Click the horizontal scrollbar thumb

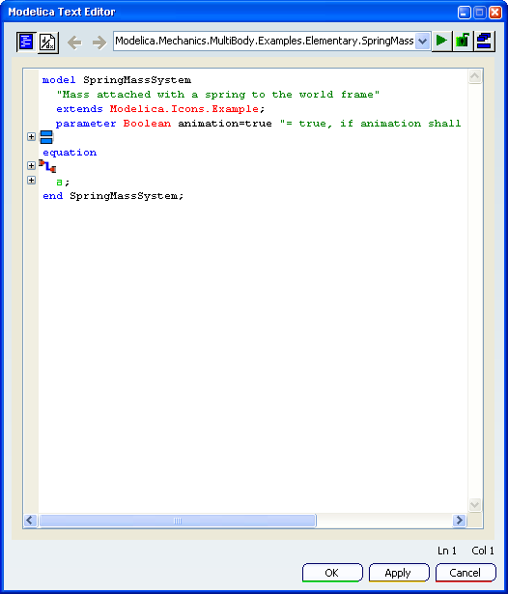pos(178,521)
